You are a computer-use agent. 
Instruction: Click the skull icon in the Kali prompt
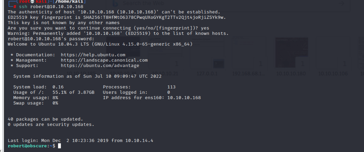click(32, 2)
